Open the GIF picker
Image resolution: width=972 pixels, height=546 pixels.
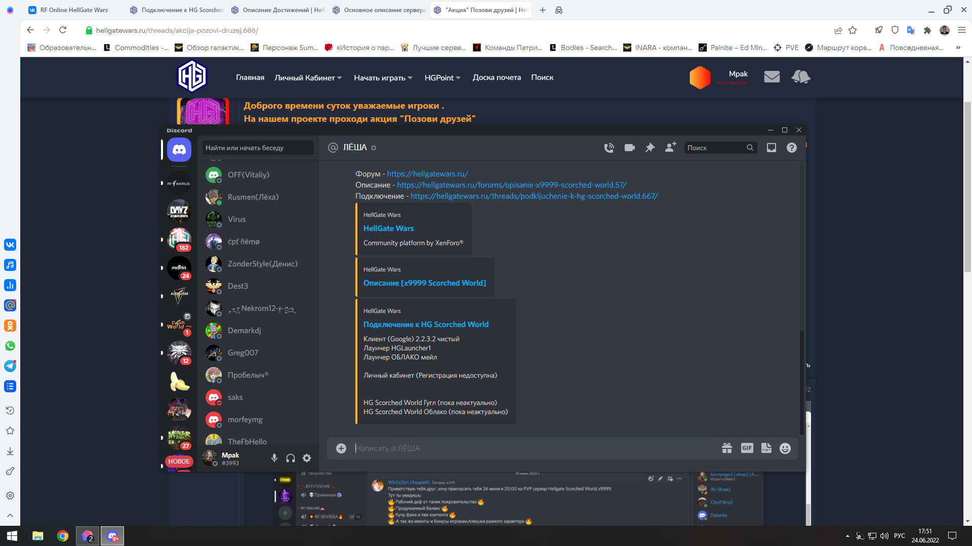click(747, 448)
